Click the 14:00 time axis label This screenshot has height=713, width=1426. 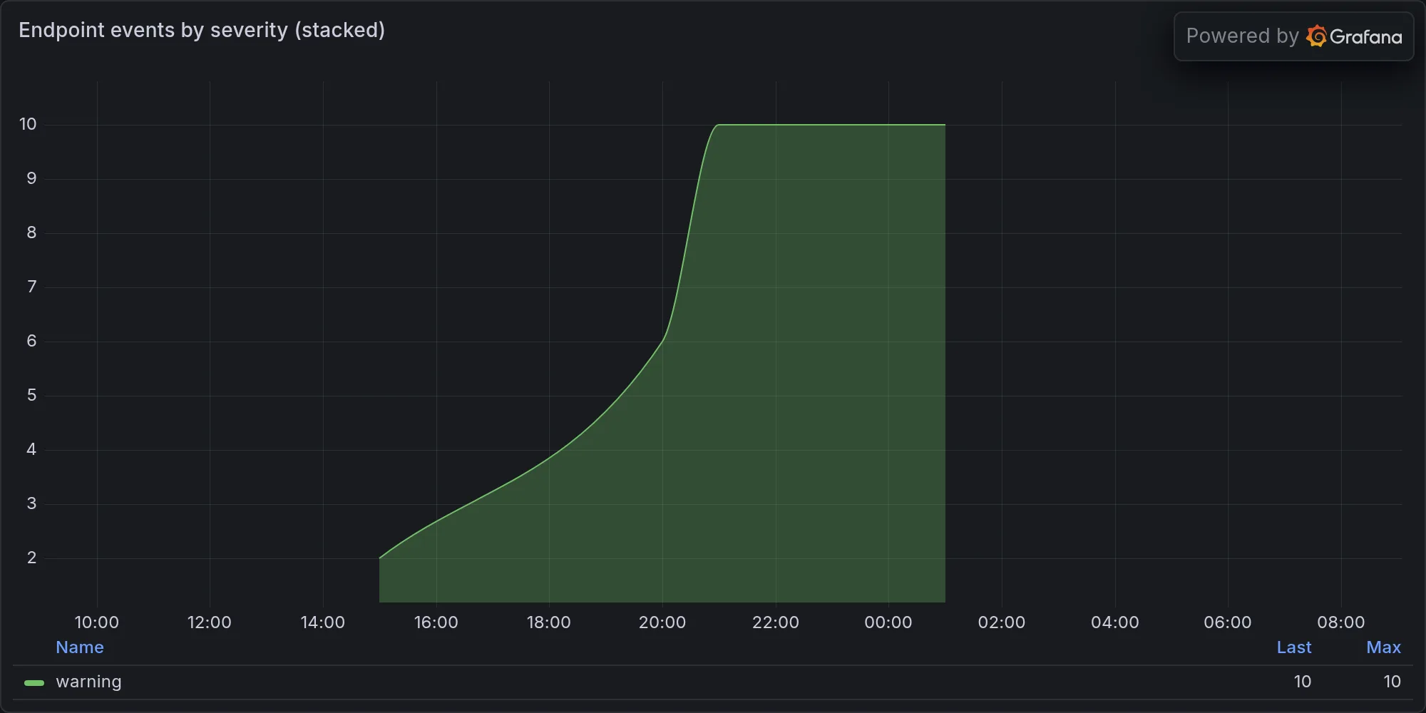(x=323, y=622)
